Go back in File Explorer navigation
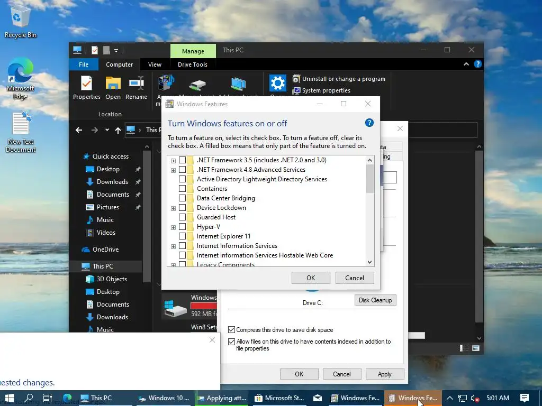Viewport: 542px width, 406px height. [79, 130]
